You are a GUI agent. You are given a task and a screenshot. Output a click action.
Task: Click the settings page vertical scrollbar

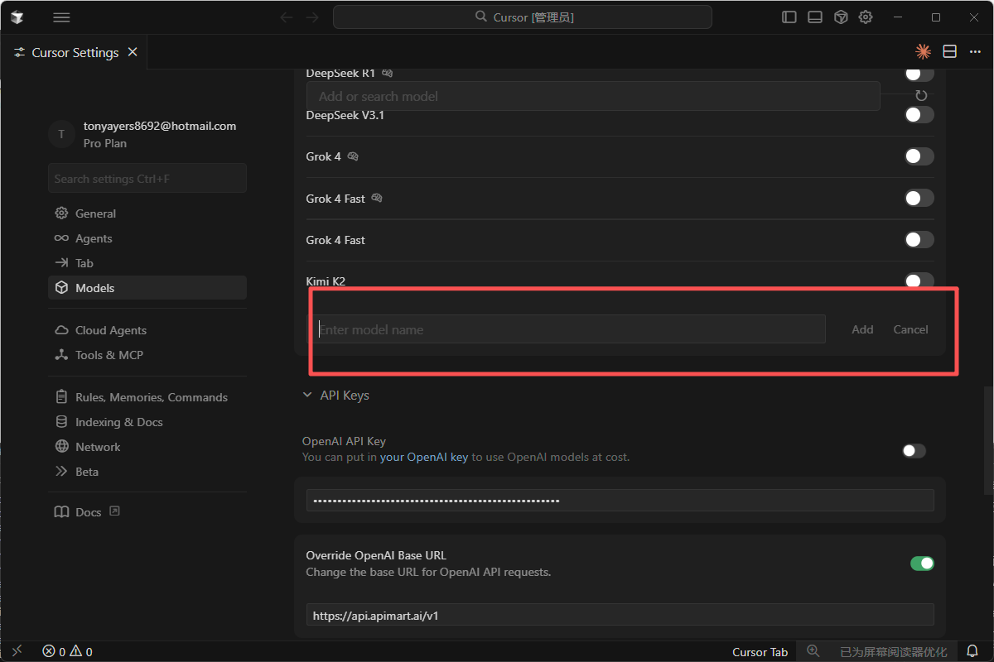point(989,440)
